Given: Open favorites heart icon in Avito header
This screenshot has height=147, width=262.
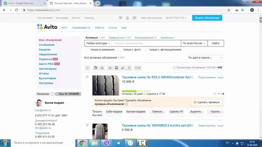Looking at the screenshot, I should coord(120,18).
